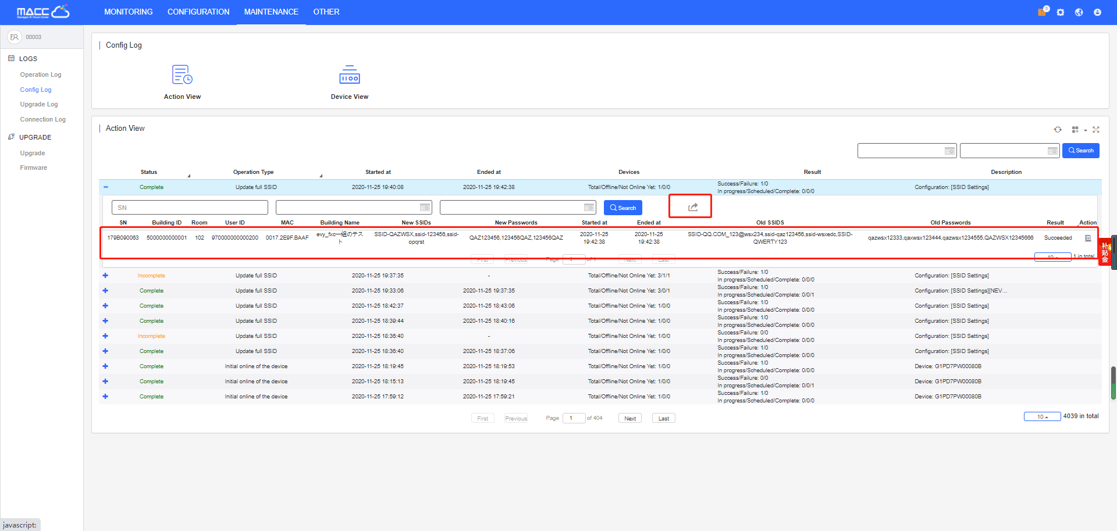1117x531 pixels.
Task: Click the First page button in bottom pagination
Action: pos(483,418)
